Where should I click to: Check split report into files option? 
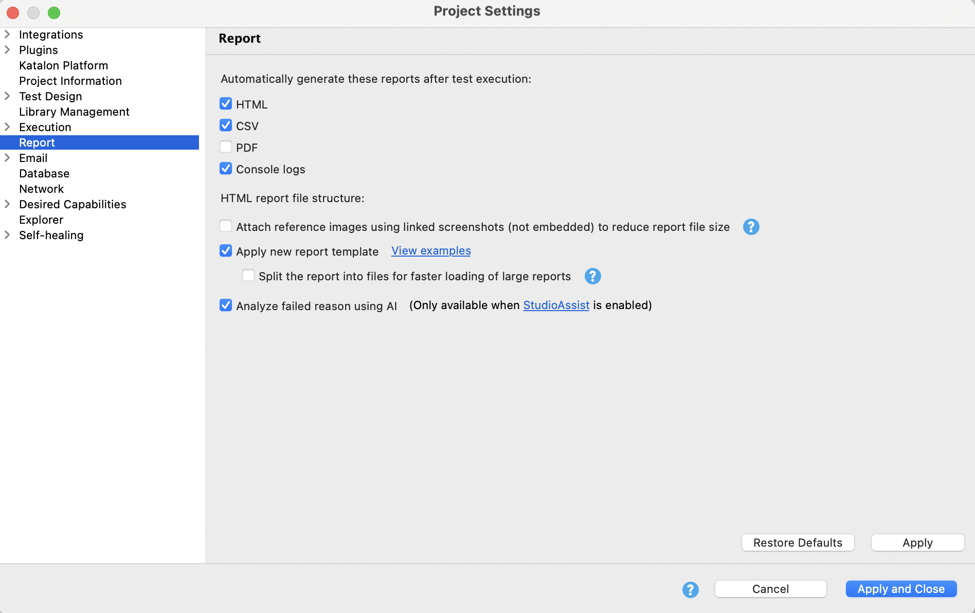point(248,275)
